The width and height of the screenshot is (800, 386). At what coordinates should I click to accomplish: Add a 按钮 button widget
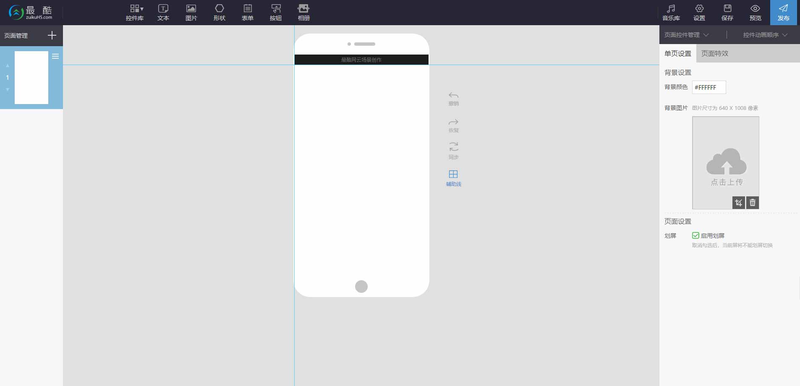point(275,13)
